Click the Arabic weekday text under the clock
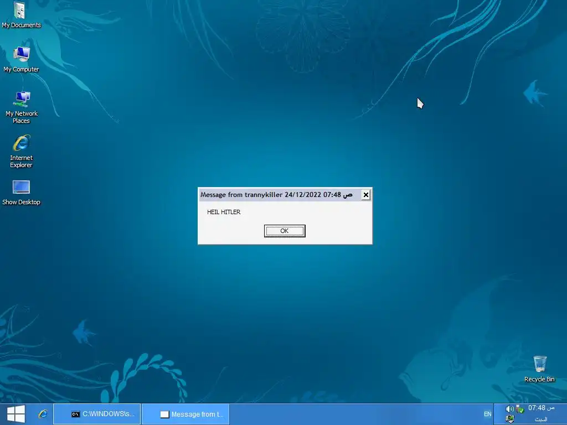 (541, 419)
